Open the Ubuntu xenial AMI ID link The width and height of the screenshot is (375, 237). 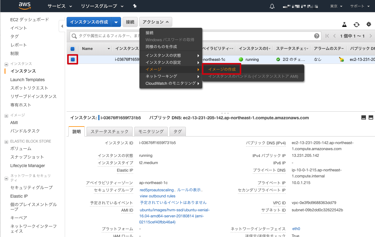[175, 216]
